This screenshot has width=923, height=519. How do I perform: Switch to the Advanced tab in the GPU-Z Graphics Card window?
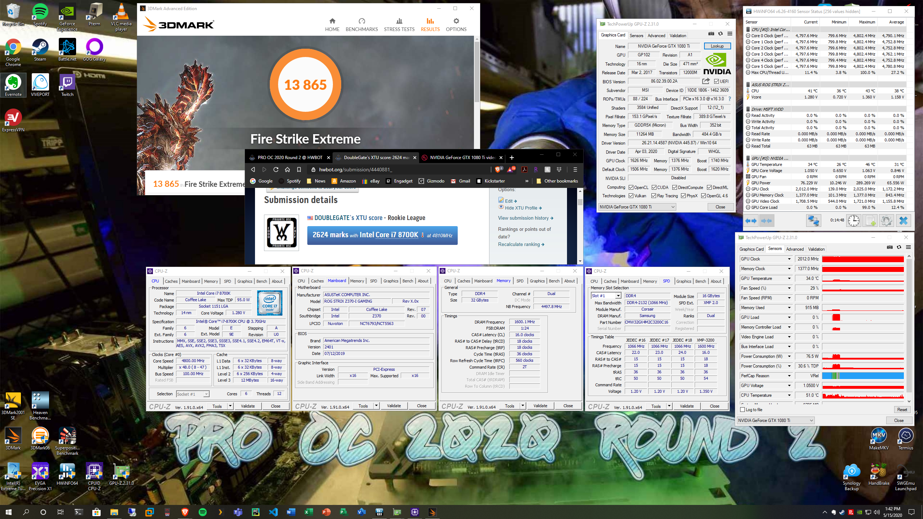coord(656,35)
